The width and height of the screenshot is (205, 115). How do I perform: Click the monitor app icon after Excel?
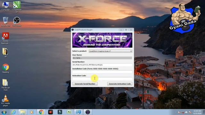tap(78, 112)
